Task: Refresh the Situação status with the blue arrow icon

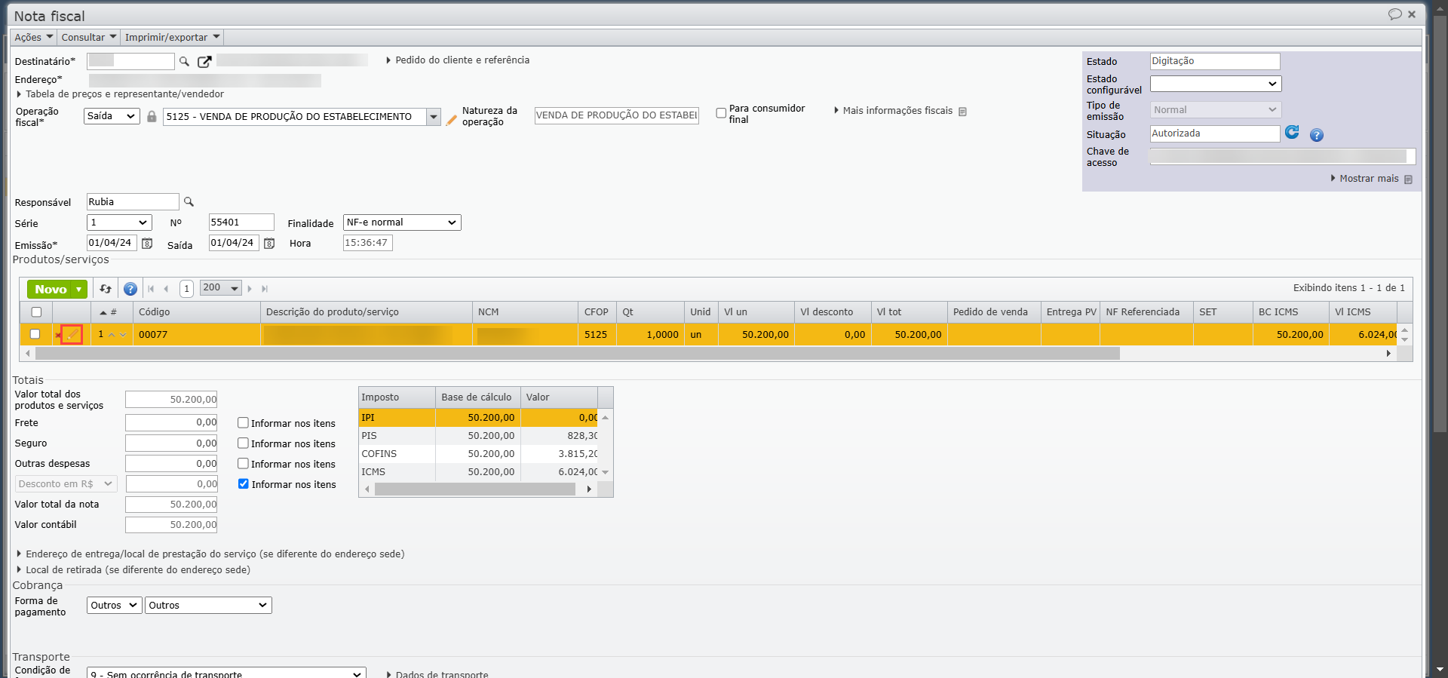Action: pyautogui.click(x=1292, y=133)
